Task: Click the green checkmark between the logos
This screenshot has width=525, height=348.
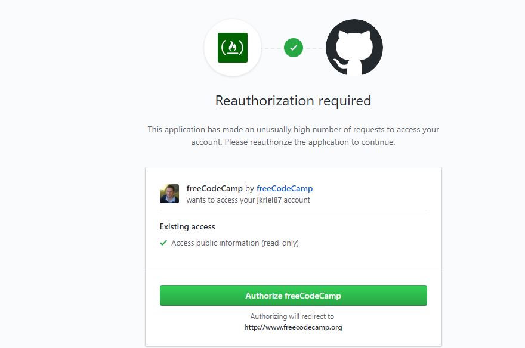Action: point(293,48)
